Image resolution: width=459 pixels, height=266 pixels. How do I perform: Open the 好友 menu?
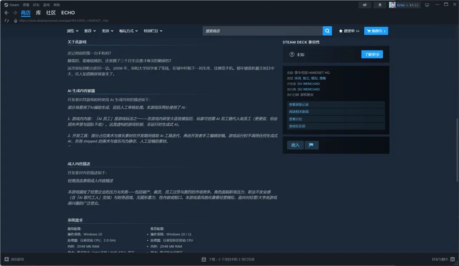[x=36, y=5]
